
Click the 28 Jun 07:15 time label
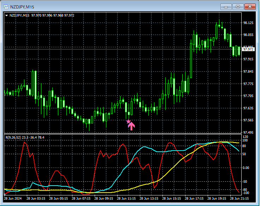pos(81,198)
